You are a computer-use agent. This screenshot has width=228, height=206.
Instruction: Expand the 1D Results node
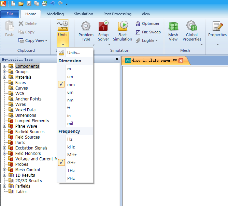[x=4, y=175]
